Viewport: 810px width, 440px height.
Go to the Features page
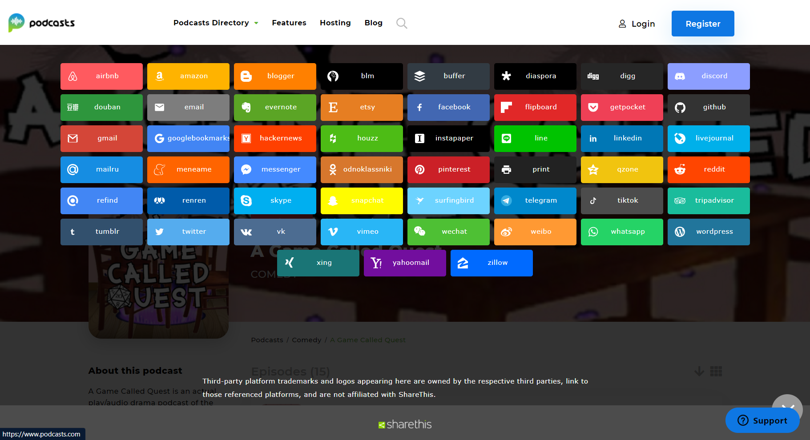(x=289, y=23)
